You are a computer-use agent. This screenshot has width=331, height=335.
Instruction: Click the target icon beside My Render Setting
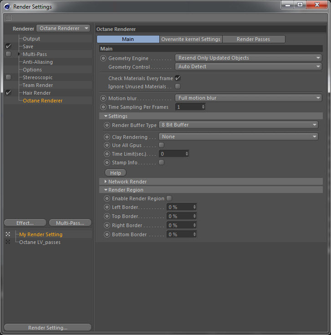click(8, 234)
